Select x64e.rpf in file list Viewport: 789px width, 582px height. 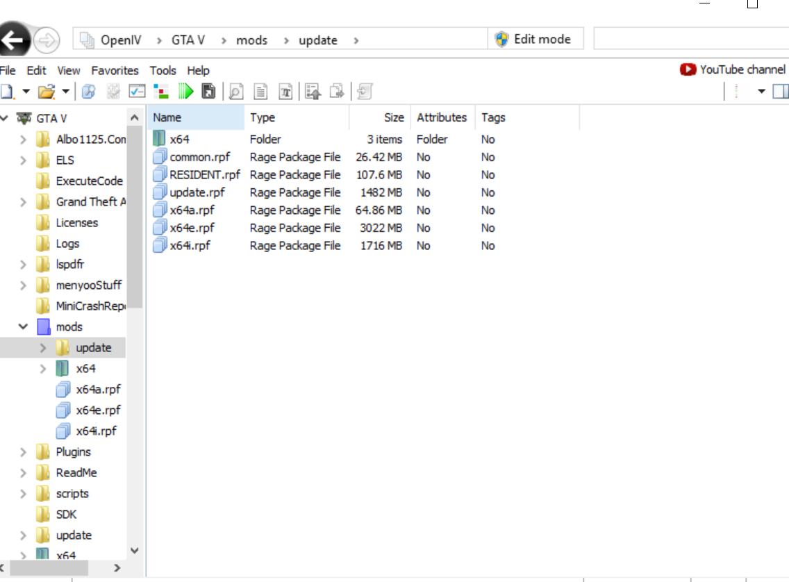pos(192,228)
